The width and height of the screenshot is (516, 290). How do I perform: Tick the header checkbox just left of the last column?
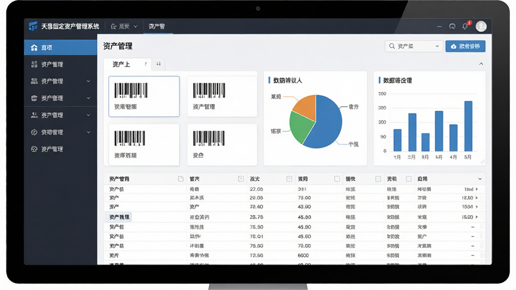pos(409,179)
